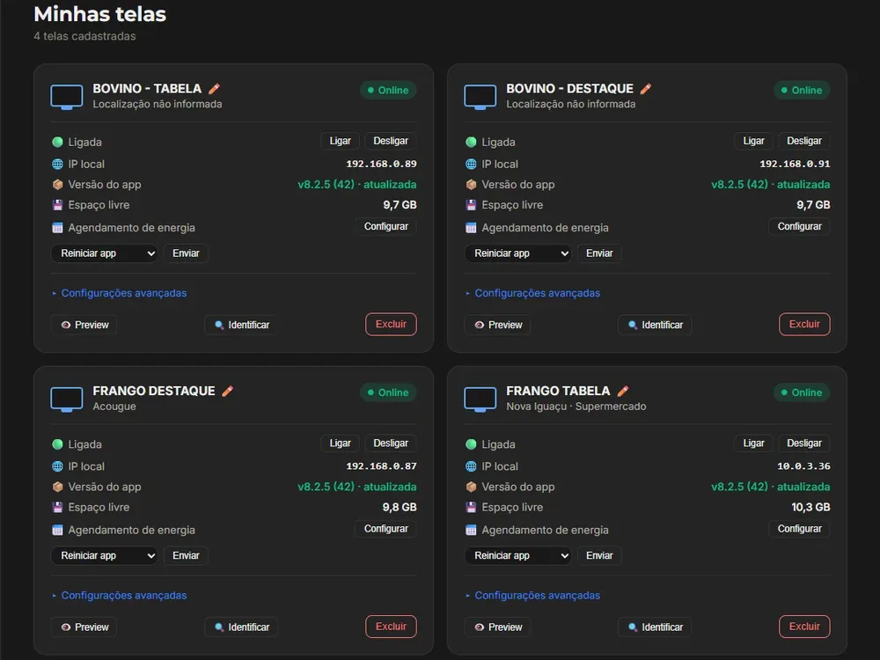Rename FRANGO DESTAQUE via pencil icon

click(x=227, y=392)
